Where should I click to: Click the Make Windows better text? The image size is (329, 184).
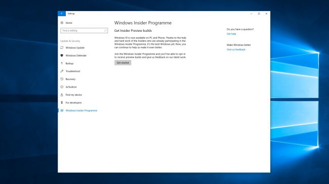(x=238, y=45)
